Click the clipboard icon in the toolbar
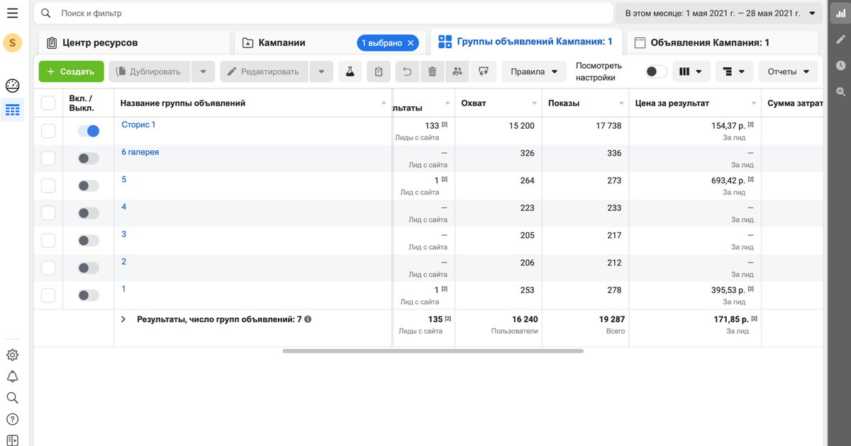Image resolution: width=851 pixels, height=446 pixels. [x=379, y=72]
